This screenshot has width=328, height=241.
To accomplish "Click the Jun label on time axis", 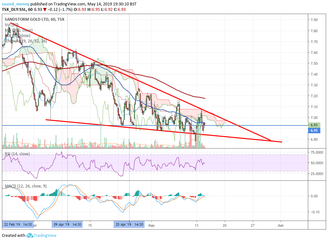I will point(280,225).
